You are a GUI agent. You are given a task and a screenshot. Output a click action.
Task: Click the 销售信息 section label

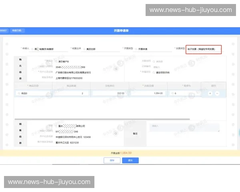[x=20, y=133]
